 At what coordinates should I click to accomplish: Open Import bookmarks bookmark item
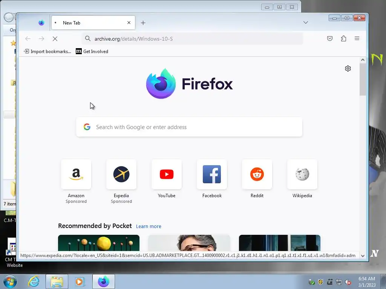[47, 51]
